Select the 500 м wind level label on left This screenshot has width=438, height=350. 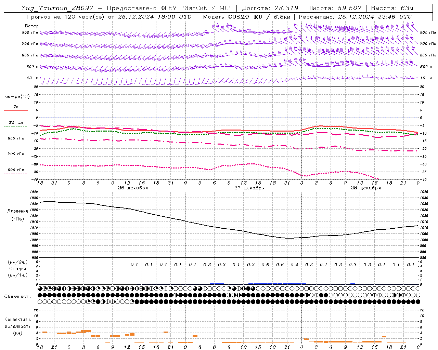pyautogui.click(x=33, y=67)
